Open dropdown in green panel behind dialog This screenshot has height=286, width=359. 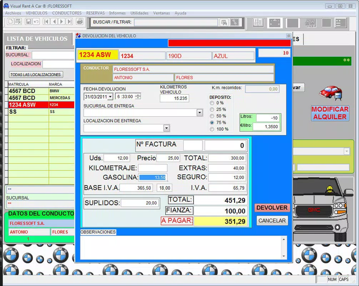tap(346, 151)
